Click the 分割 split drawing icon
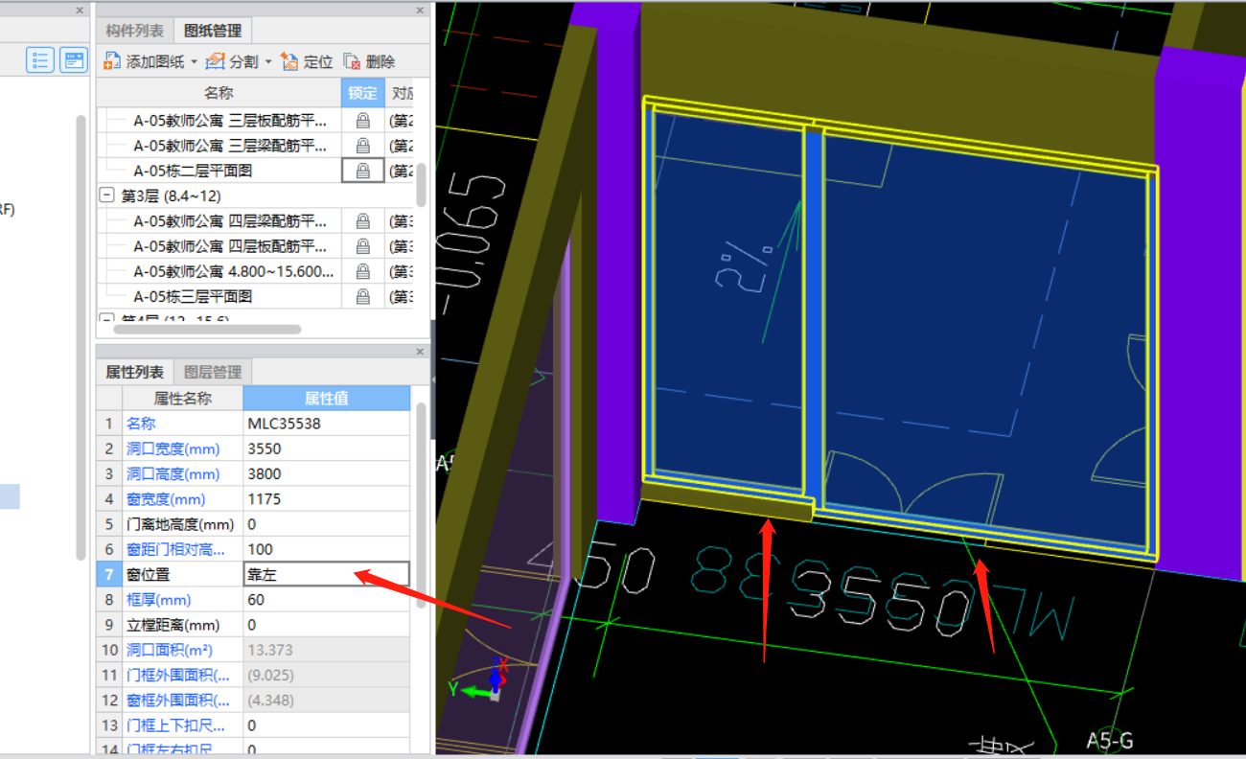Image resolution: width=1246 pixels, height=759 pixels. [216, 61]
